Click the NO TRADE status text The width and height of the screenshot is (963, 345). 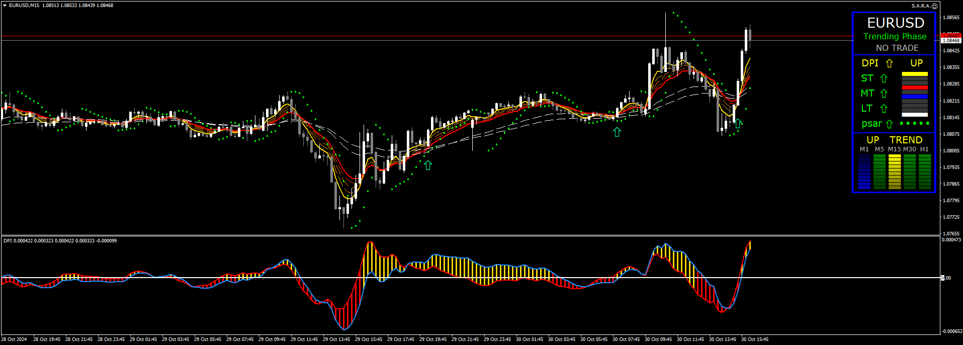[x=897, y=48]
